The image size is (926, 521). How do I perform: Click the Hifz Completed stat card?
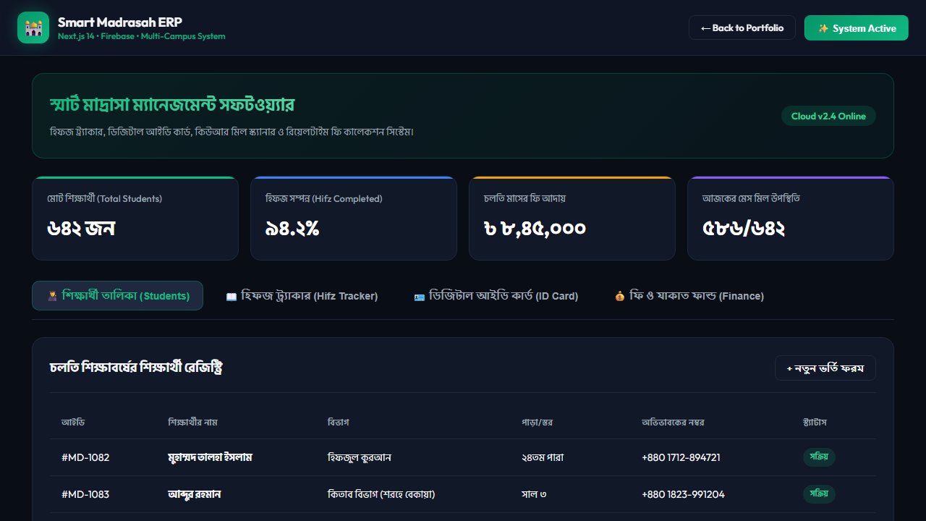(x=354, y=218)
